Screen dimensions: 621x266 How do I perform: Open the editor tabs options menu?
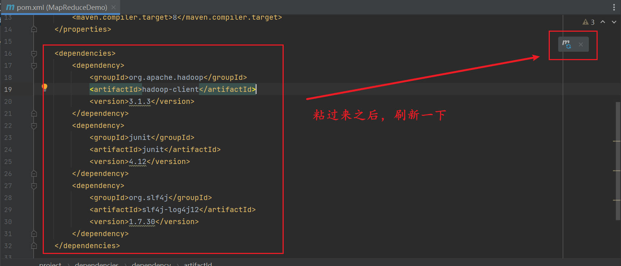(x=614, y=7)
